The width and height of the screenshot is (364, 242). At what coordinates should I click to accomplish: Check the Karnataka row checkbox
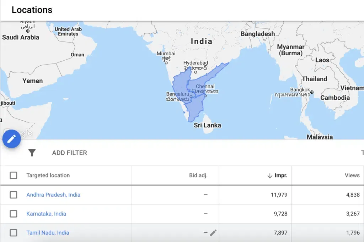pos(14,214)
